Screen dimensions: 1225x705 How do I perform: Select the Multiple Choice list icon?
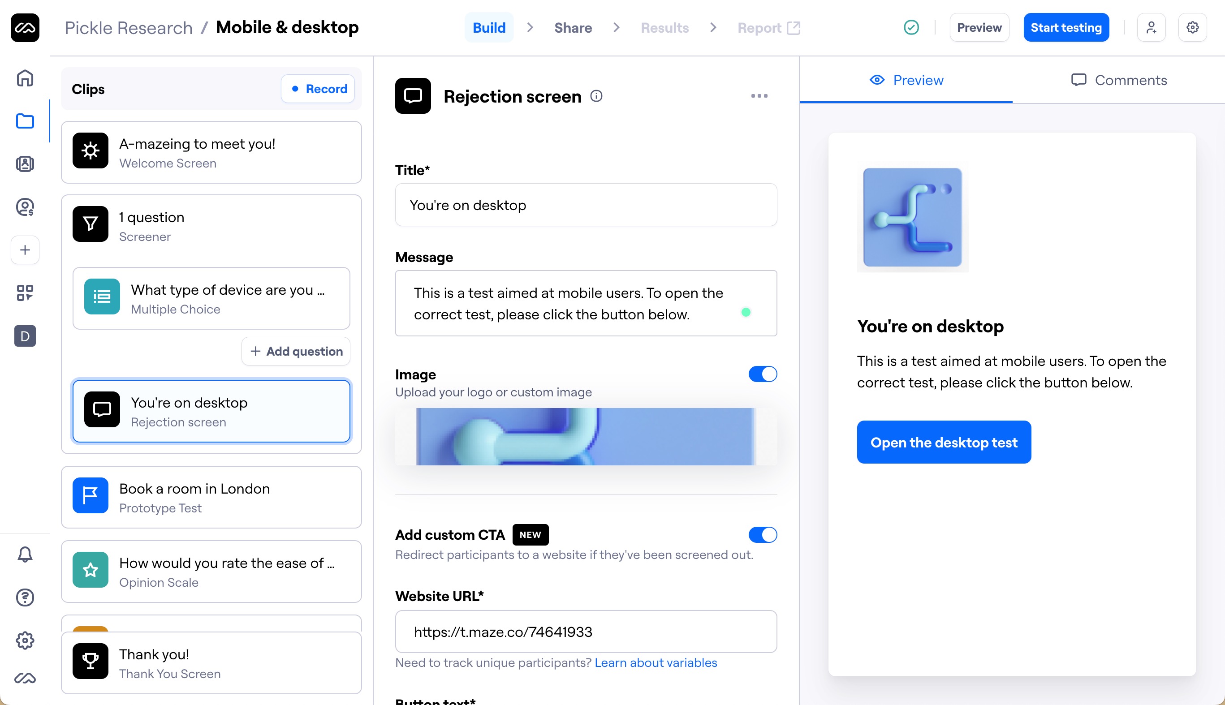tap(102, 297)
